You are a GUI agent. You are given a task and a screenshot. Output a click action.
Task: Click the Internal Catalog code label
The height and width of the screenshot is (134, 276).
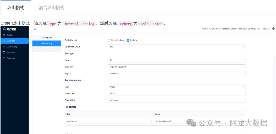pyautogui.click(x=79, y=24)
